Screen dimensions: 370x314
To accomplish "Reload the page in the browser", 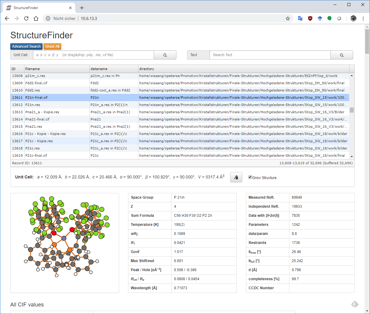I will [x=26, y=18].
